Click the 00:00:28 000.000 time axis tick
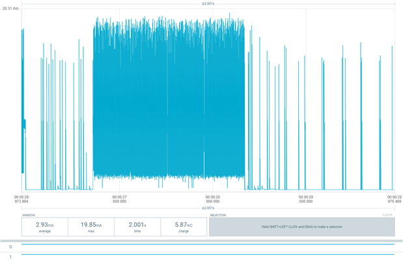This screenshot has width=403, height=262. click(x=212, y=199)
